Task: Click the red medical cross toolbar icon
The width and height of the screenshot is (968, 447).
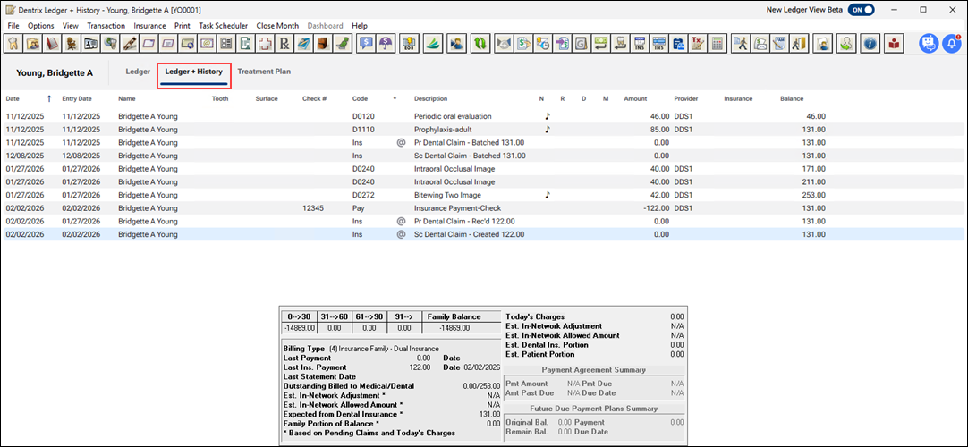Action: click(x=265, y=43)
